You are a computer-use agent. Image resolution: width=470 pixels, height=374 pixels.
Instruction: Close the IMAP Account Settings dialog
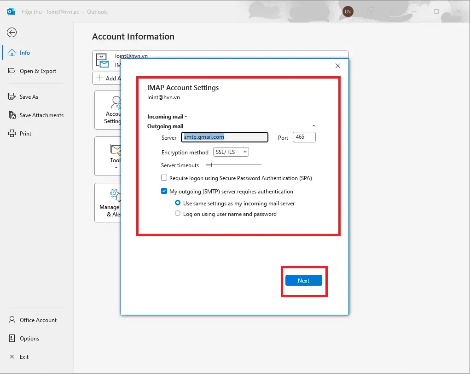(338, 66)
